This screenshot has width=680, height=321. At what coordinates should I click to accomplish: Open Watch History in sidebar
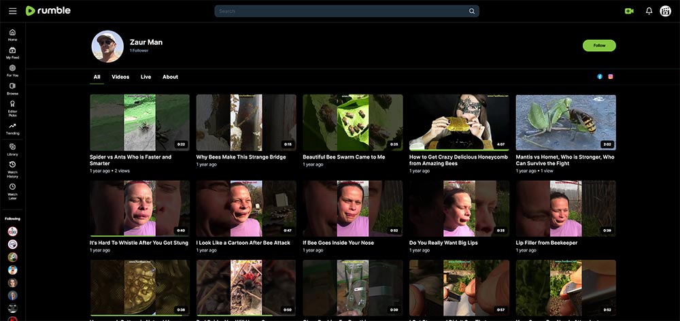12,169
